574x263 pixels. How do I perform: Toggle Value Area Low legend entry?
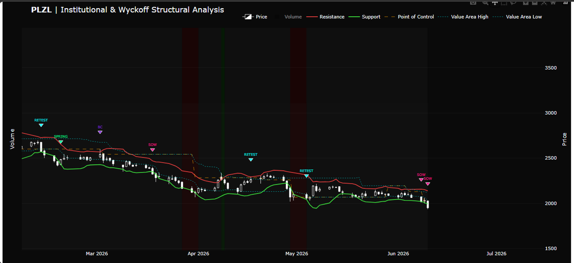click(x=518, y=17)
